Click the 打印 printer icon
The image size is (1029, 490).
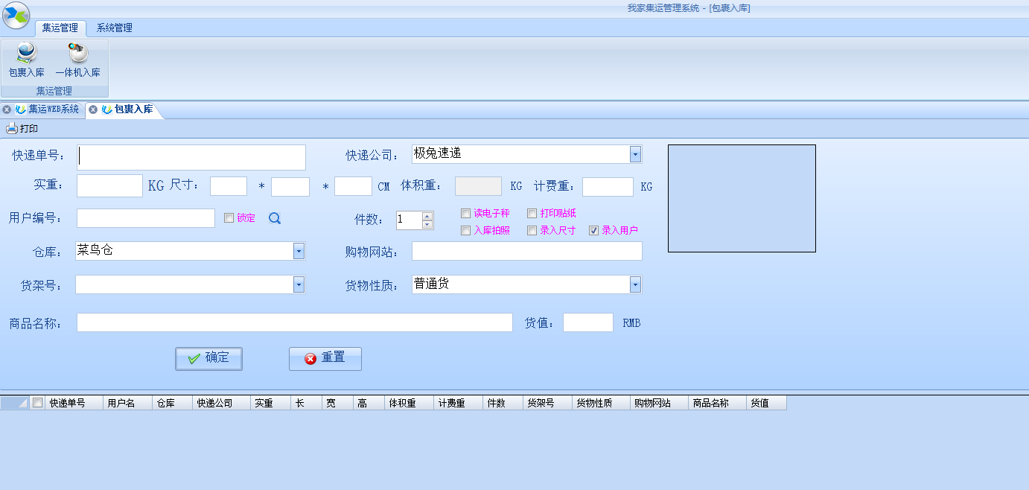[x=12, y=129]
